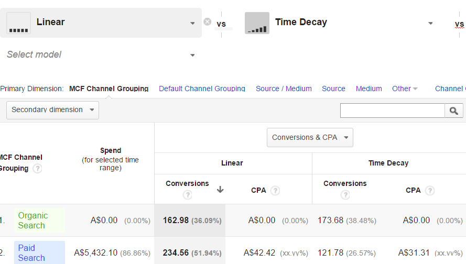Open the Linear model dropdown

pyautogui.click(x=192, y=23)
